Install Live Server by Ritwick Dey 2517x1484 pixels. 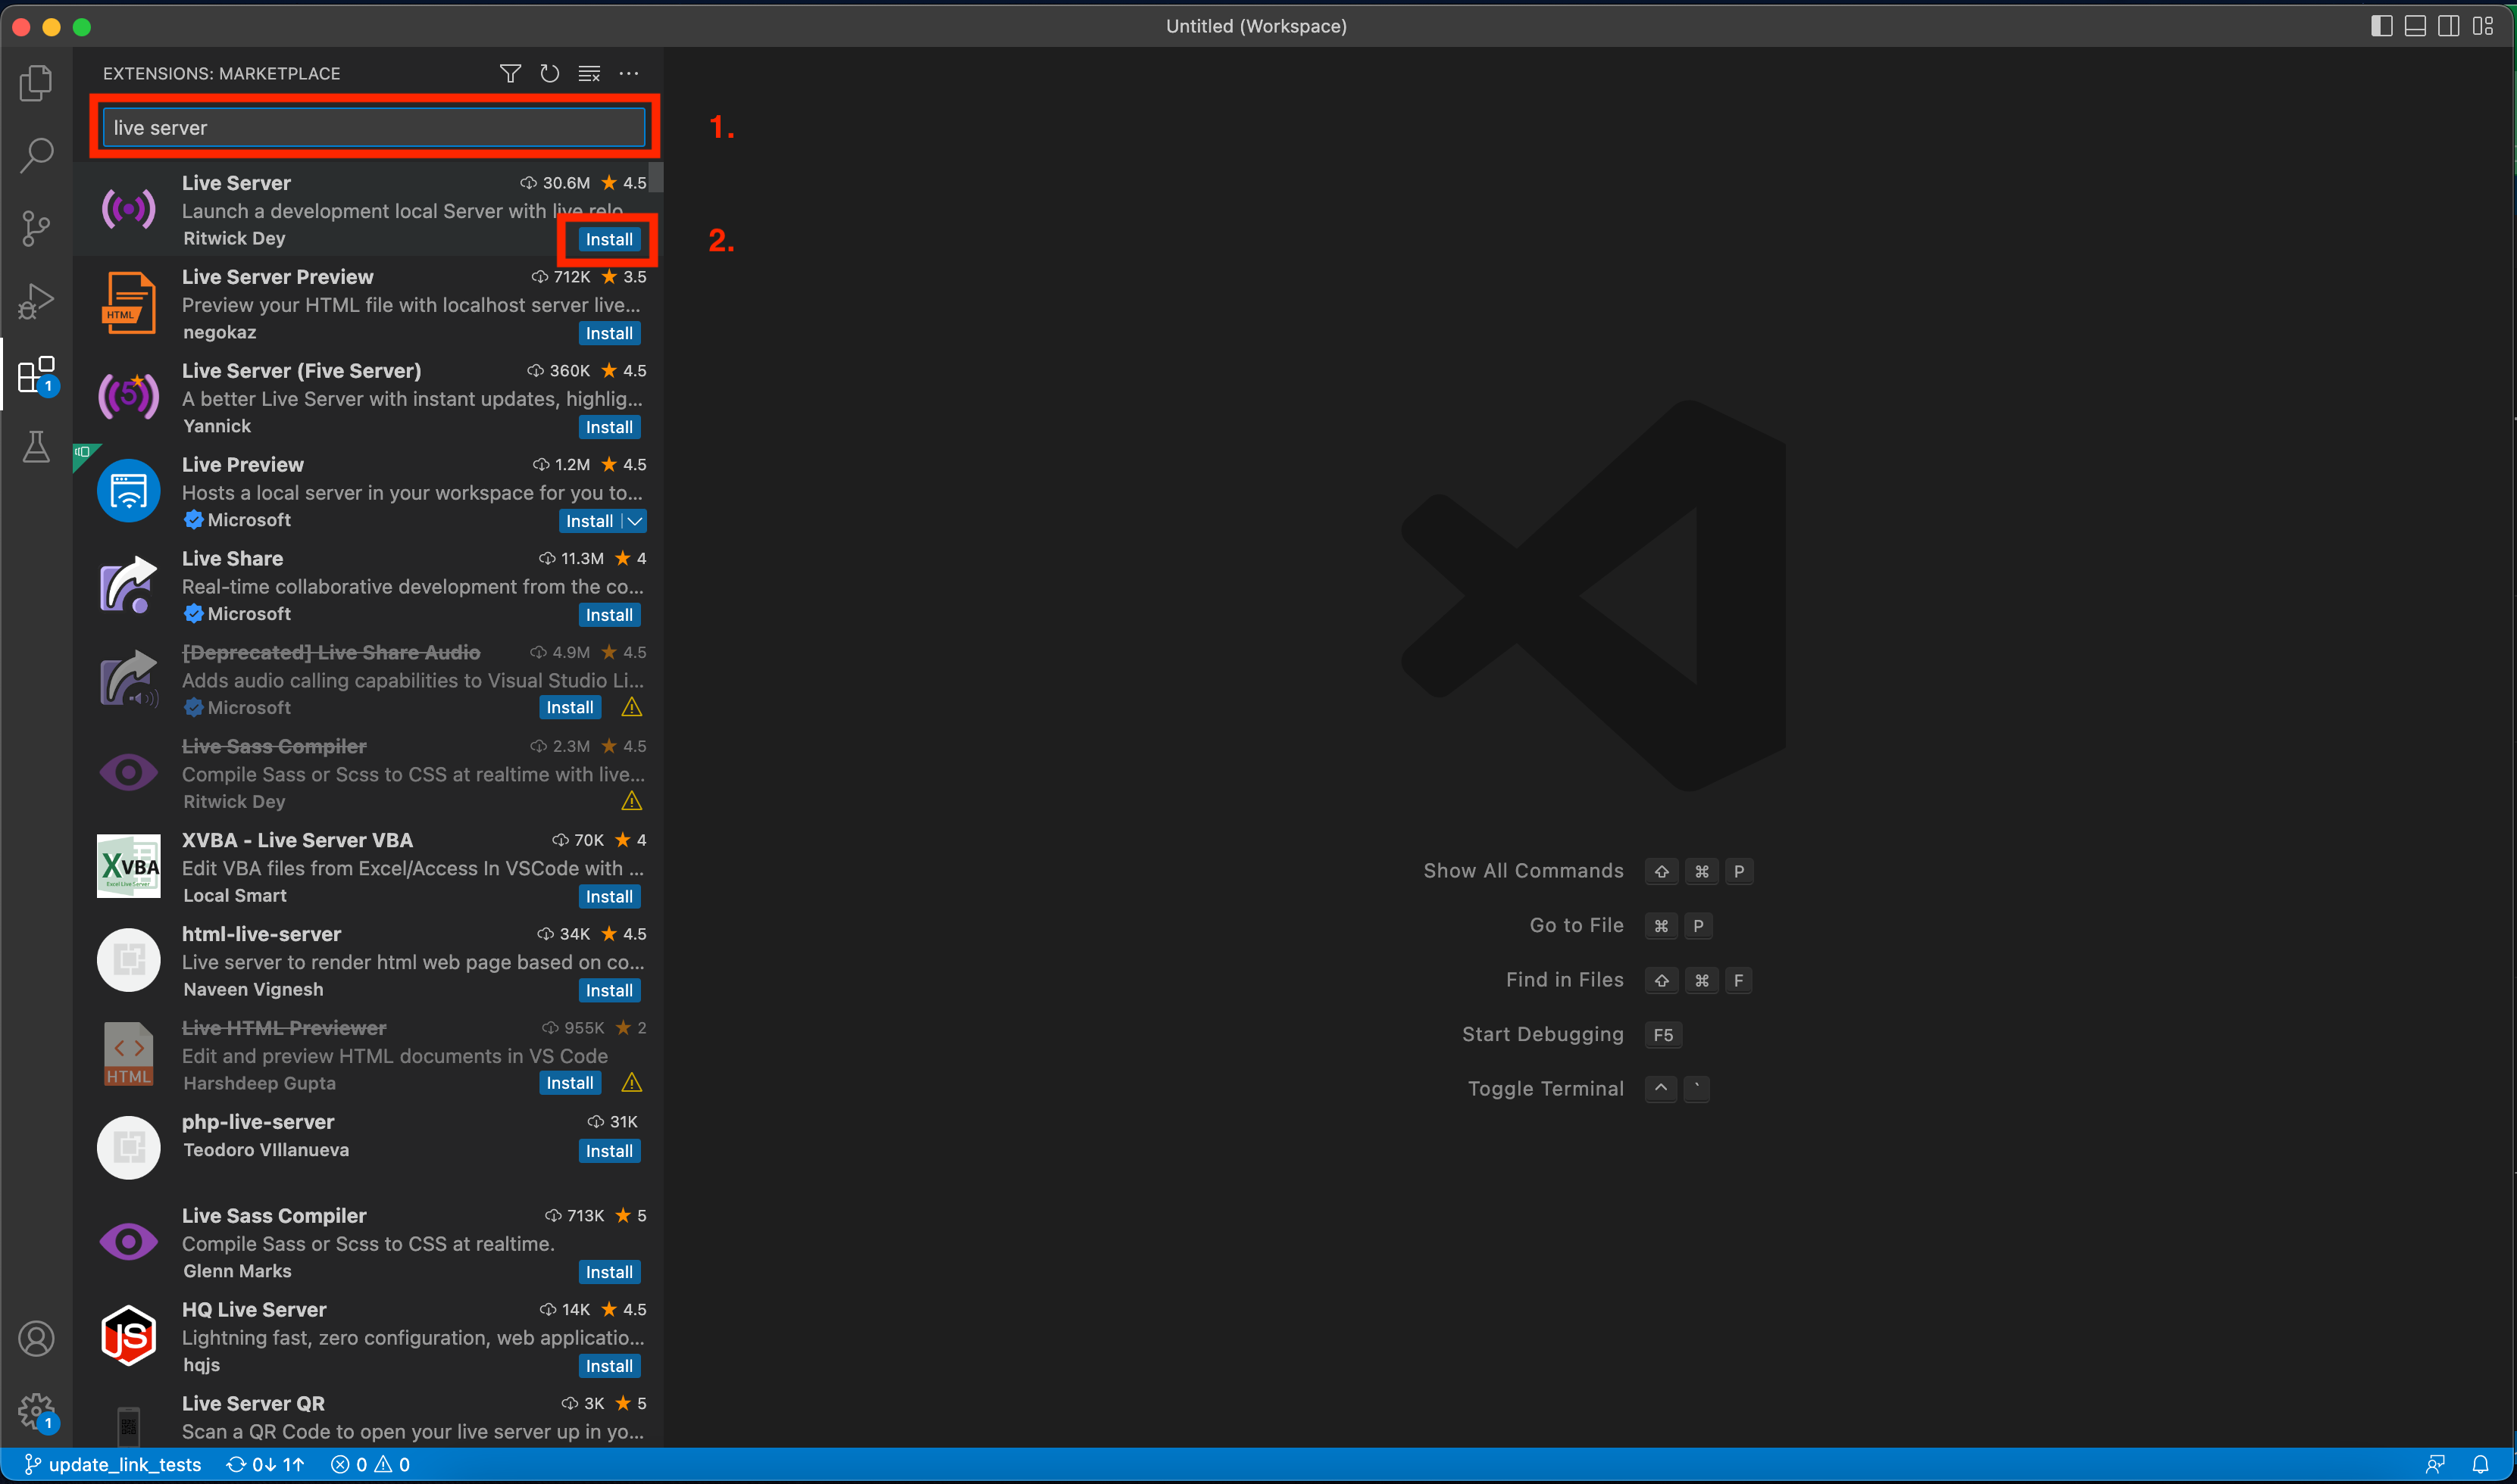[x=609, y=239]
